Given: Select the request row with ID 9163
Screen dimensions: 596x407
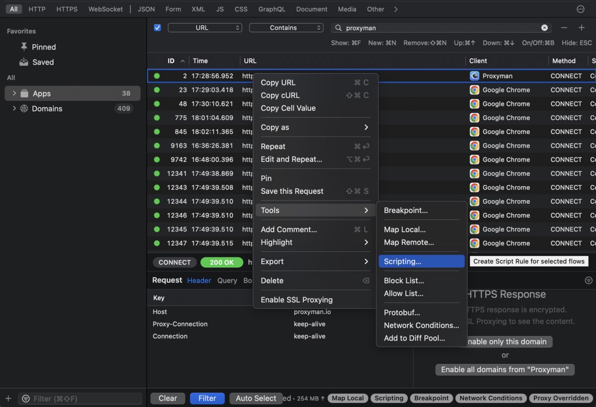Looking at the screenshot, I should click(x=372, y=146).
